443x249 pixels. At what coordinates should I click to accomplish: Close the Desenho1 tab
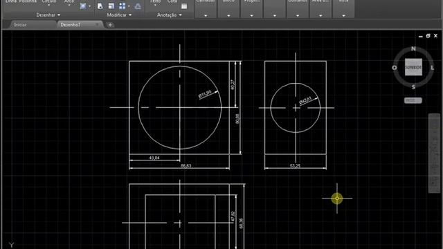(x=97, y=25)
